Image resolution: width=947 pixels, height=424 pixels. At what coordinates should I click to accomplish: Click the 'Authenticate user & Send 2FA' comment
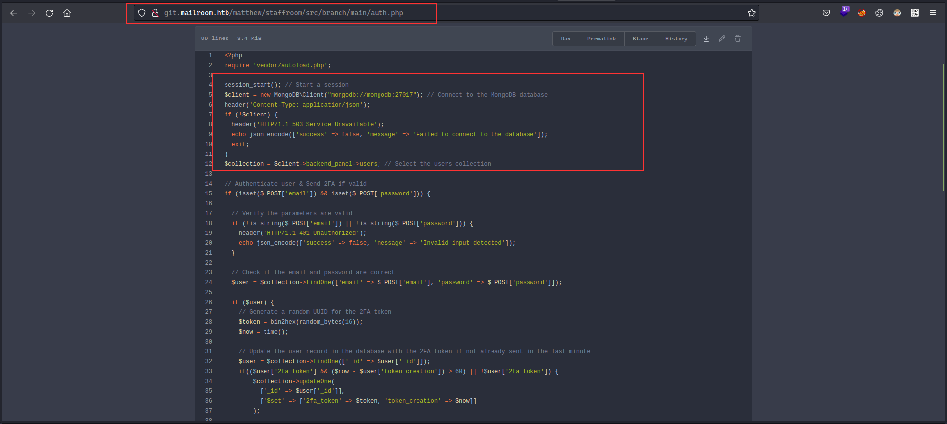point(296,184)
